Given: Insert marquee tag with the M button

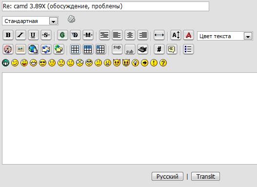Looking at the screenshot, I should tap(88, 35).
